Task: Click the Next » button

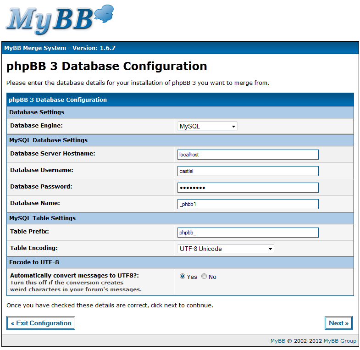Action: coord(338,323)
